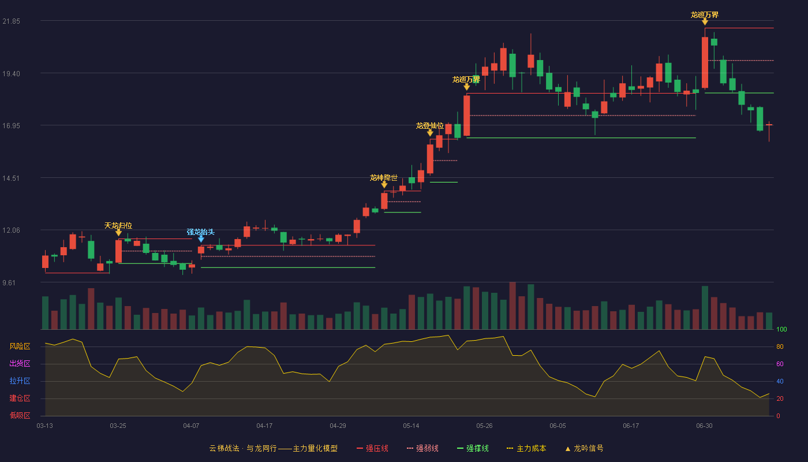Click the green 100 indicator scale value
The height and width of the screenshot is (462, 808).
coord(781,330)
